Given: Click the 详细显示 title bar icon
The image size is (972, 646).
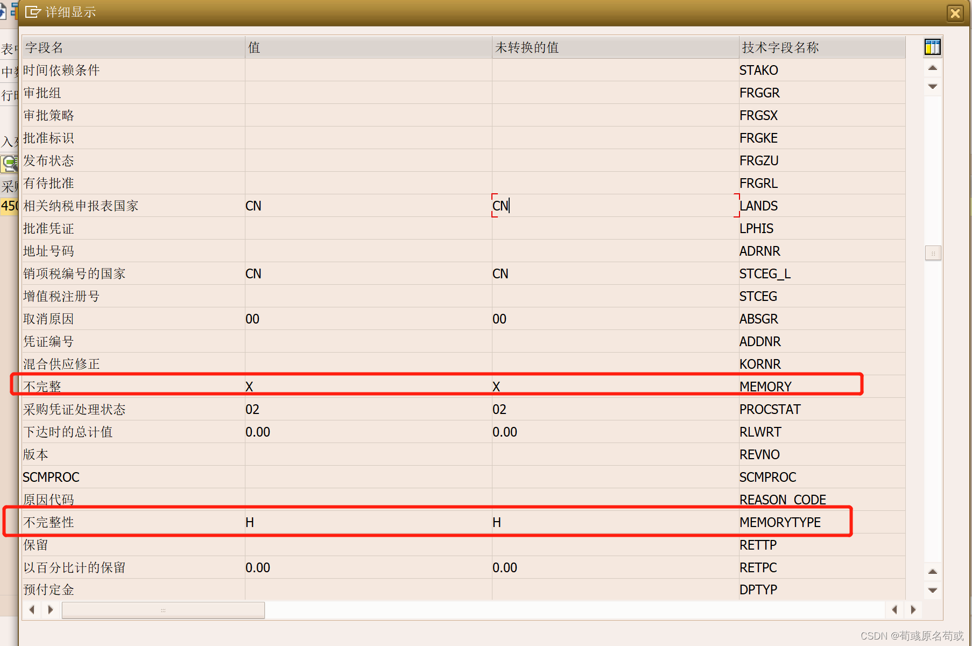Looking at the screenshot, I should click(x=33, y=12).
